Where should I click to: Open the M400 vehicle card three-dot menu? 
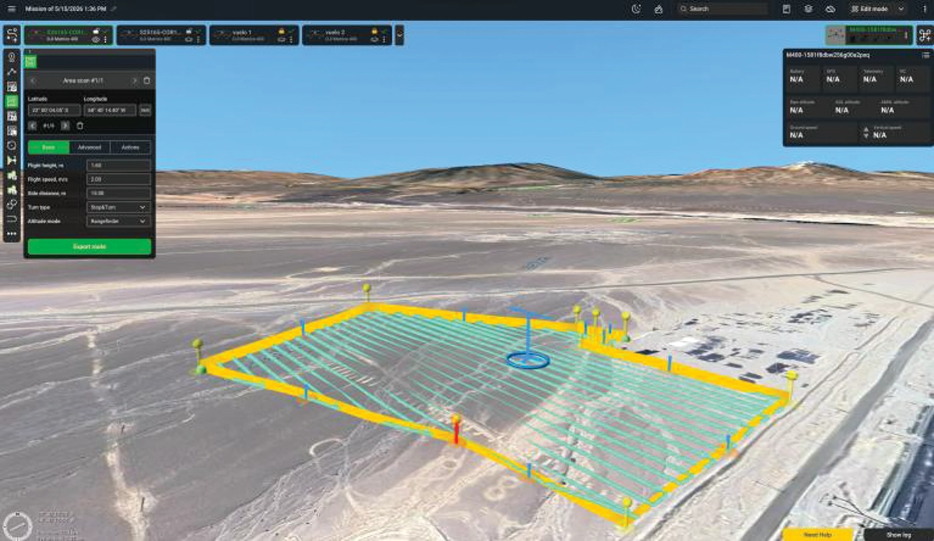point(905,36)
